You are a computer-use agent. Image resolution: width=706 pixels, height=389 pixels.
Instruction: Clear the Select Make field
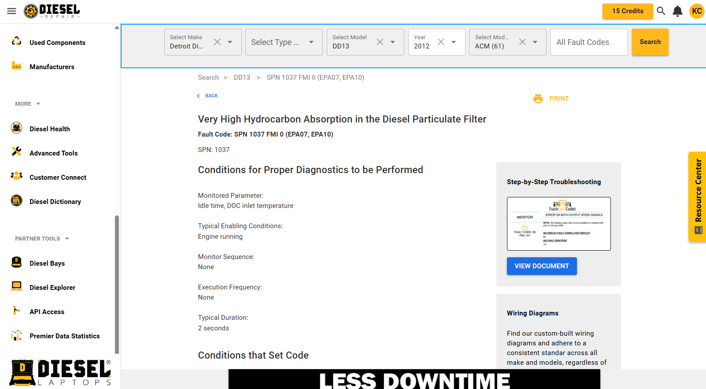coord(217,42)
